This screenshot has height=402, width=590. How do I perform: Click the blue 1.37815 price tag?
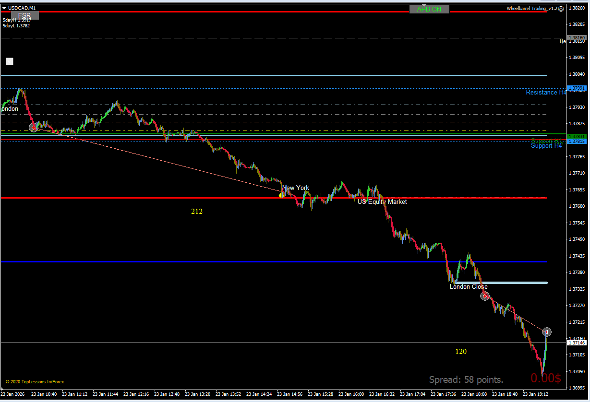coord(577,142)
